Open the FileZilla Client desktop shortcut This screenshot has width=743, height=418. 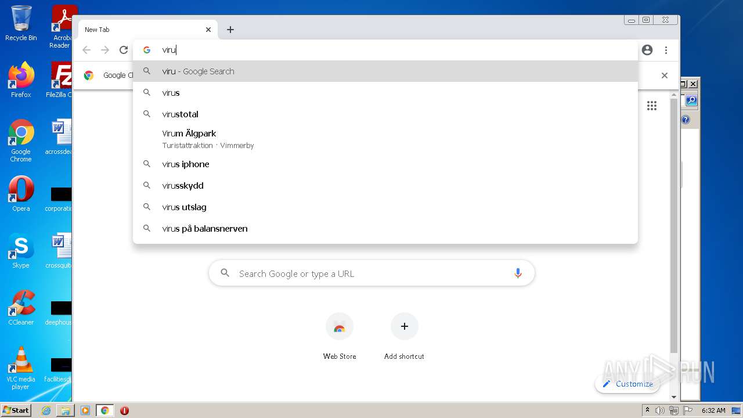60,80
